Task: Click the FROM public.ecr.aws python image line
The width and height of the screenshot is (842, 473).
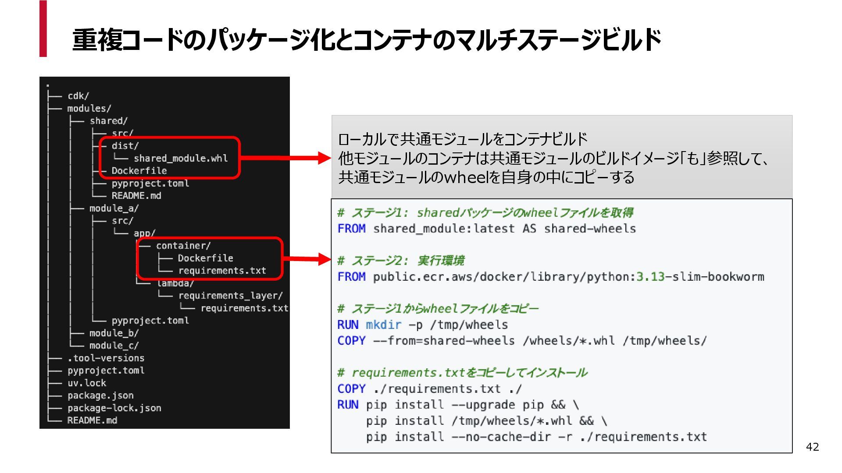Action: [550, 277]
